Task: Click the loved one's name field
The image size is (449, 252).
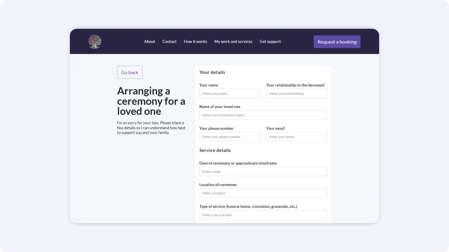Action: tap(263, 115)
